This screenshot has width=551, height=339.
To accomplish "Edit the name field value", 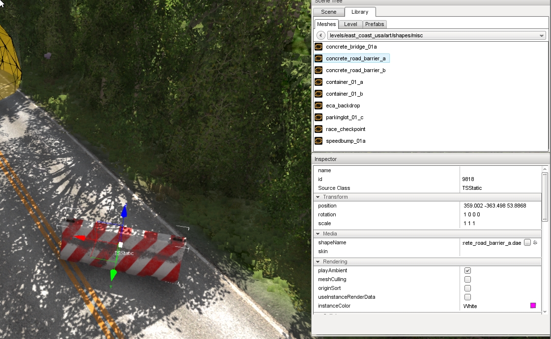I will (x=500, y=170).
